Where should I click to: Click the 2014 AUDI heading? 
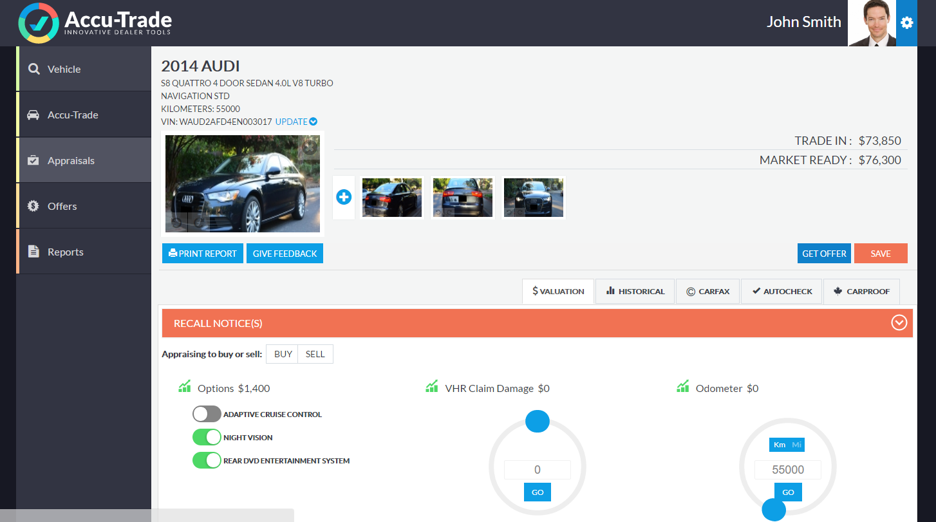coord(200,66)
